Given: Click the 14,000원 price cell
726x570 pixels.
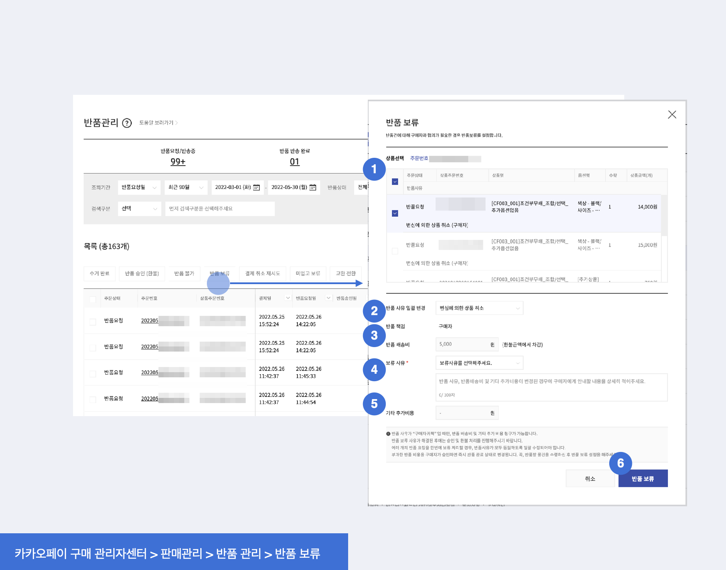Looking at the screenshot, I should (x=647, y=207).
